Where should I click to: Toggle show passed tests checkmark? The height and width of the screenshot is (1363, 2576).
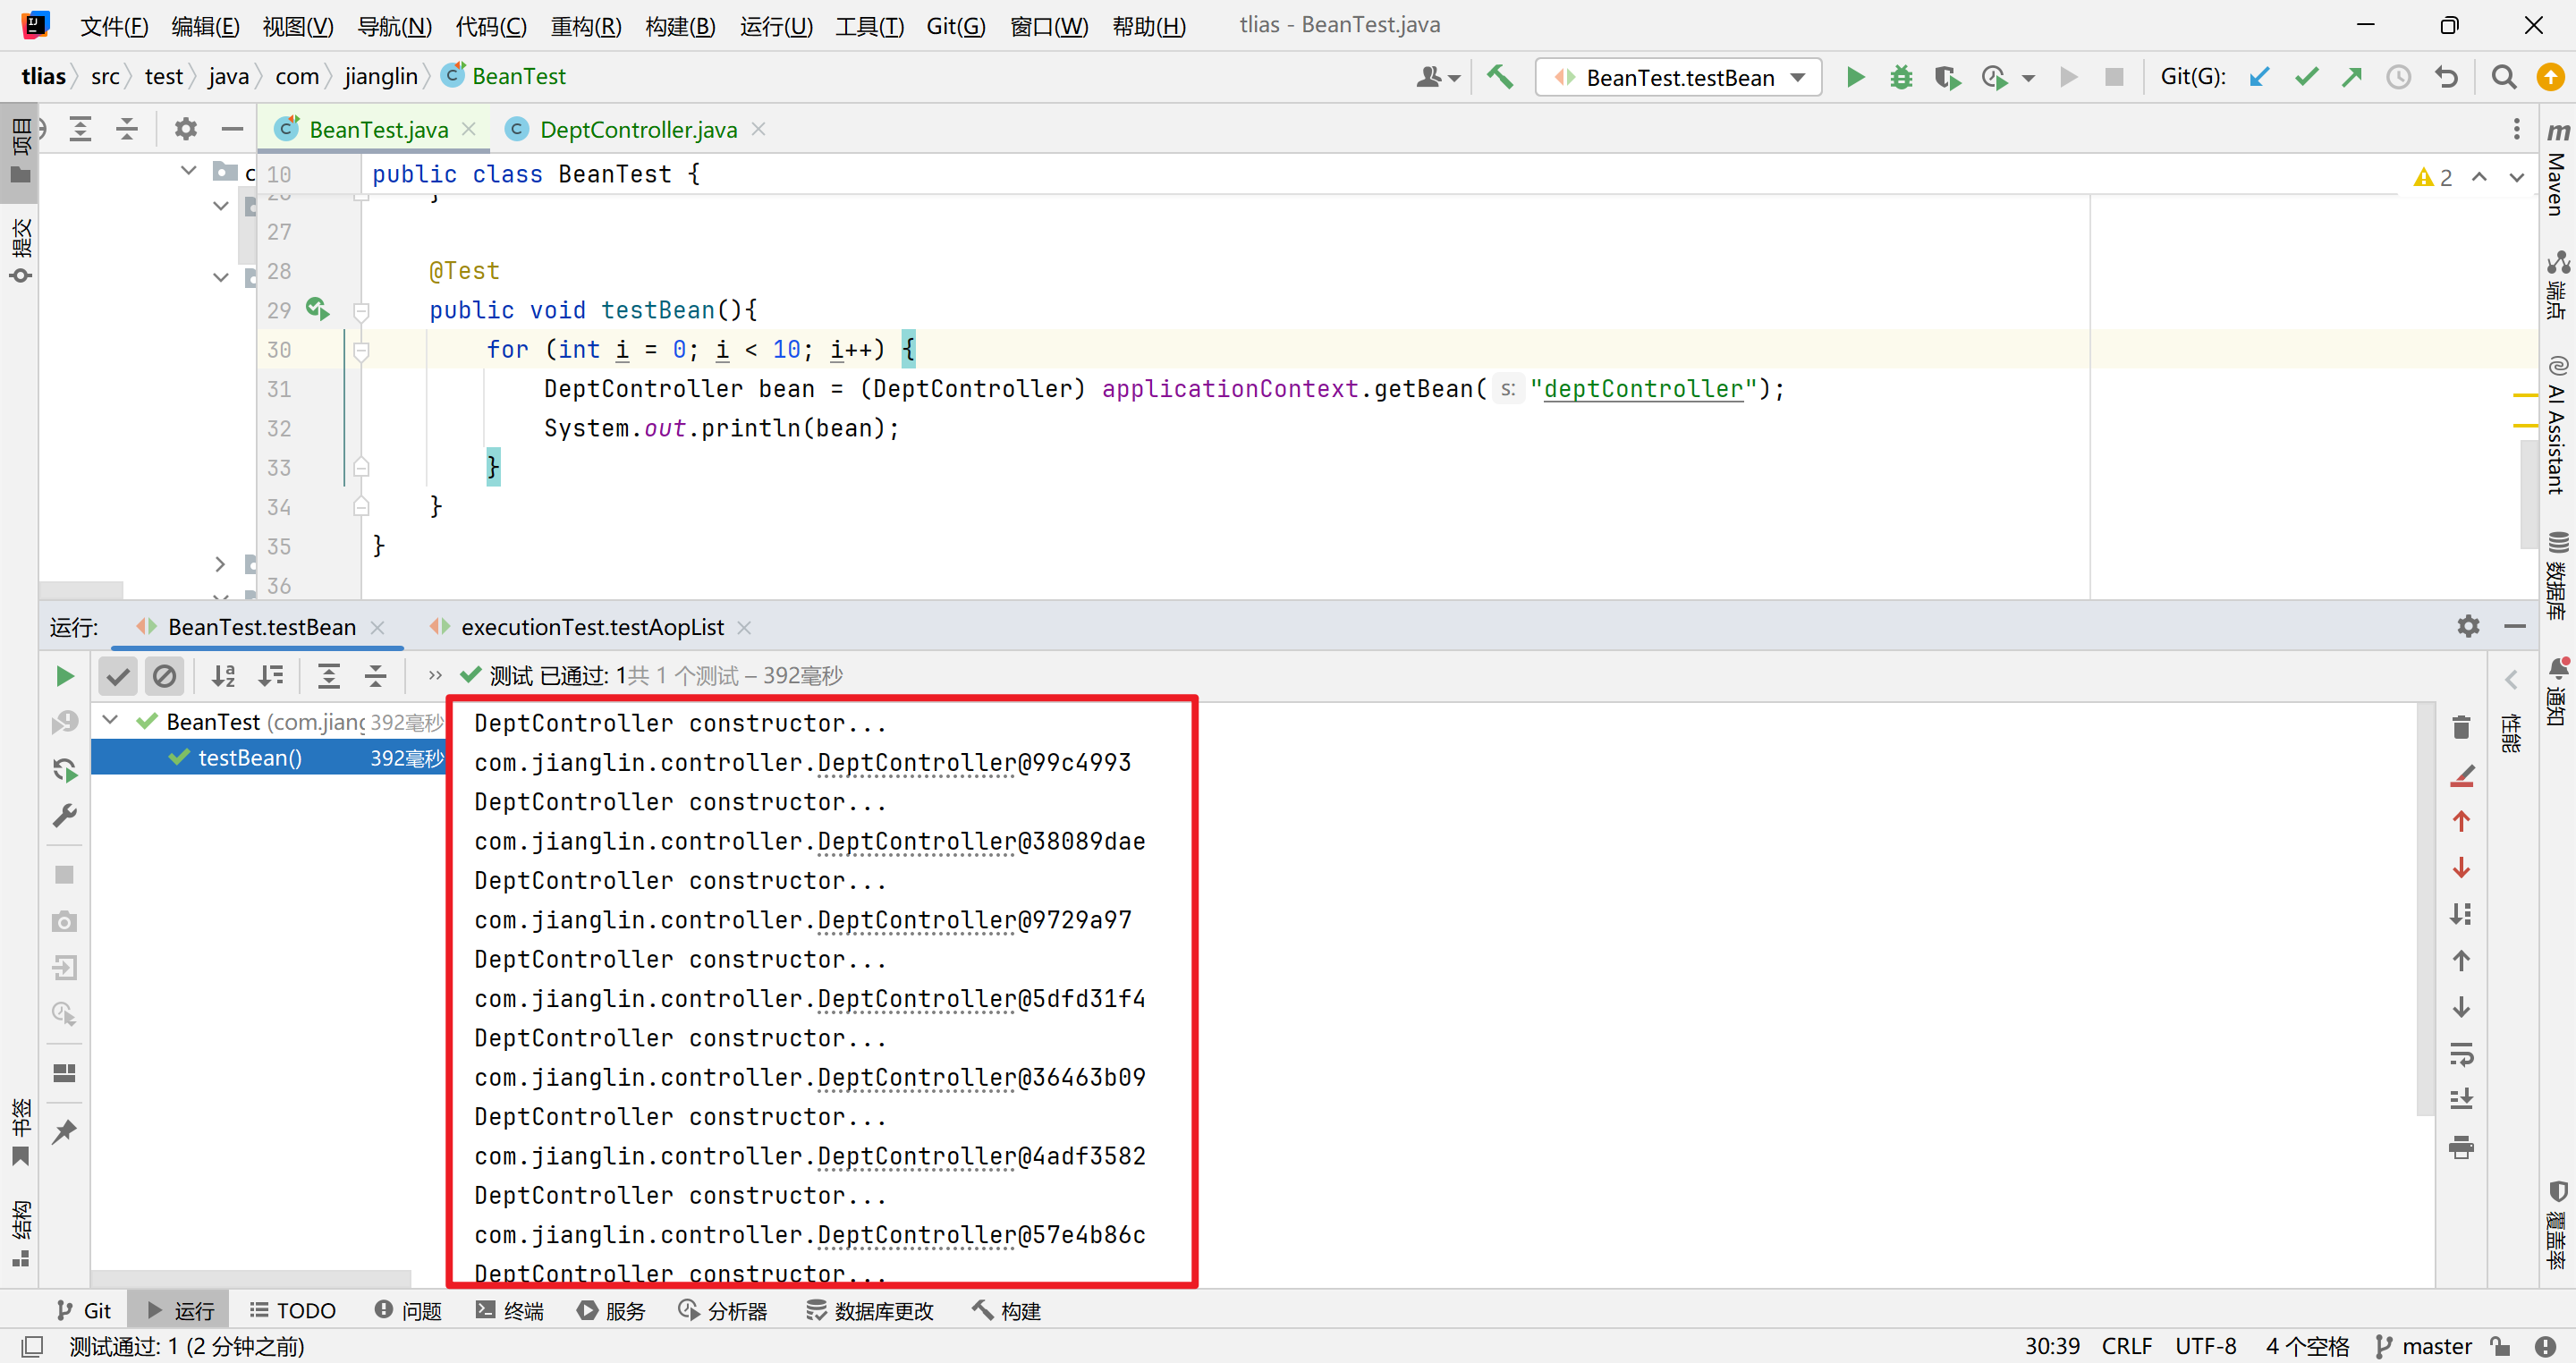[118, 677]
